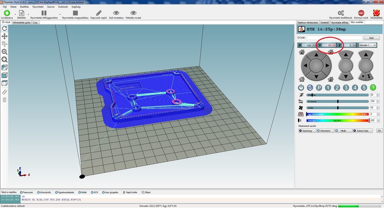Click the green help question mark button
Viewport: 384px width, 208px height.
click(x=373, y=88)
